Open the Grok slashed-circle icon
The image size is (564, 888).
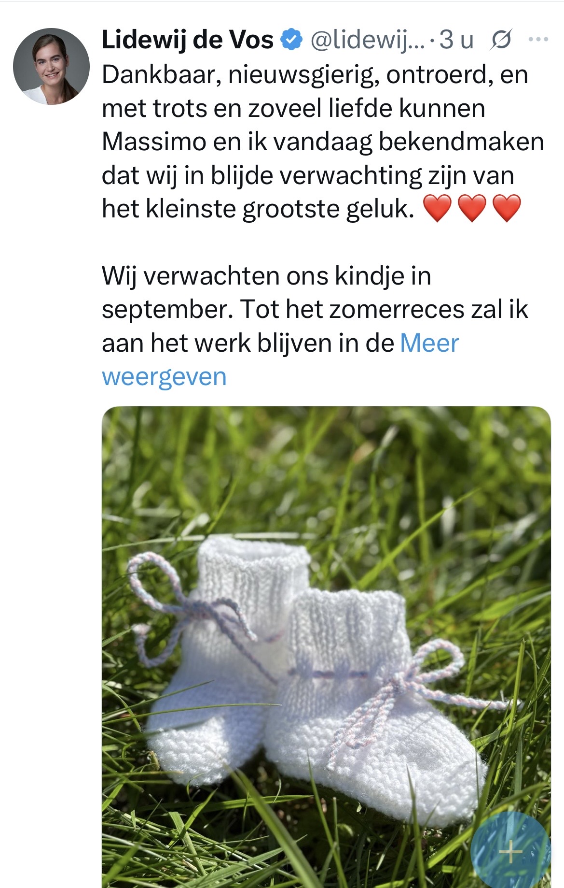pyautogui.click(x=501, y=40)
